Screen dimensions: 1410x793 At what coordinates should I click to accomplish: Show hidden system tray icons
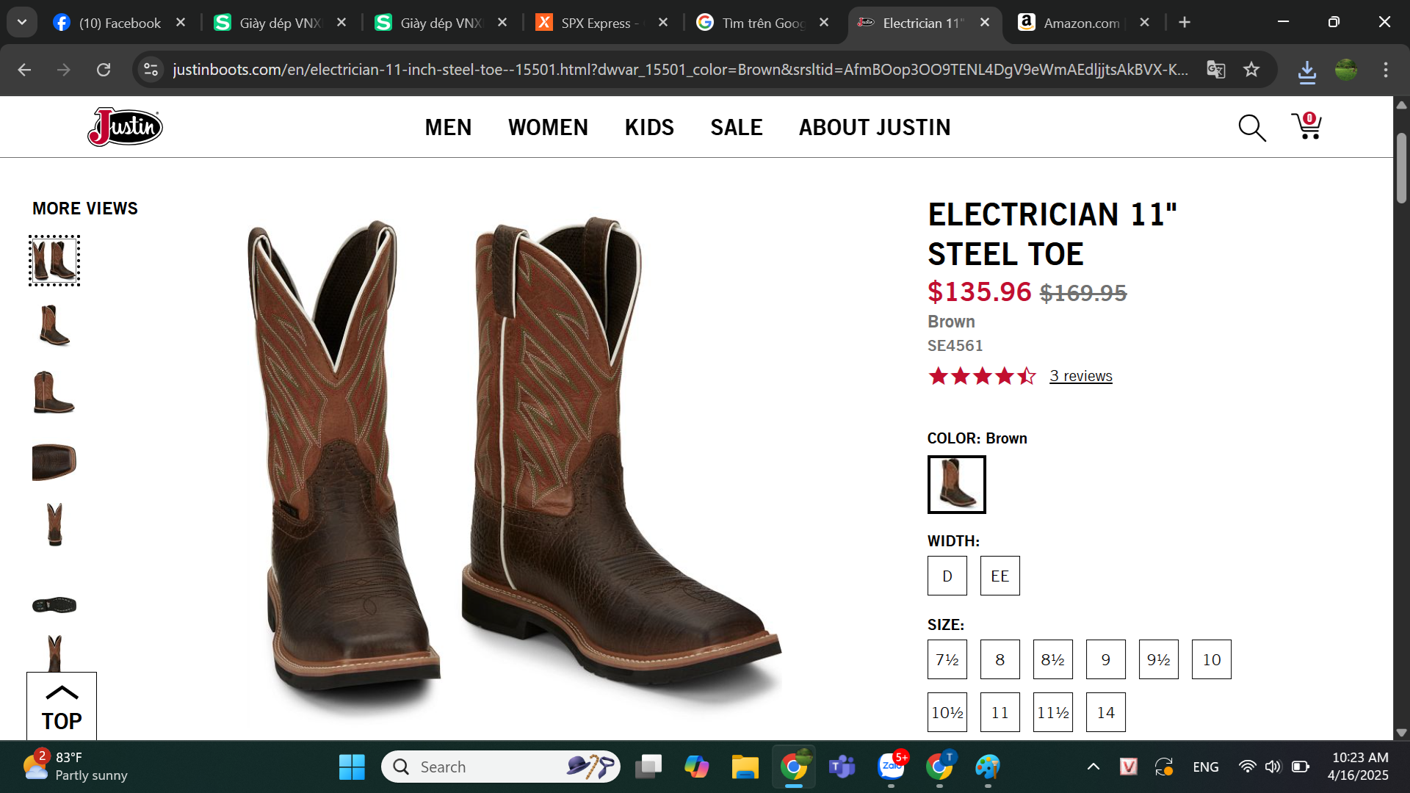click(x=1093, y=767)
